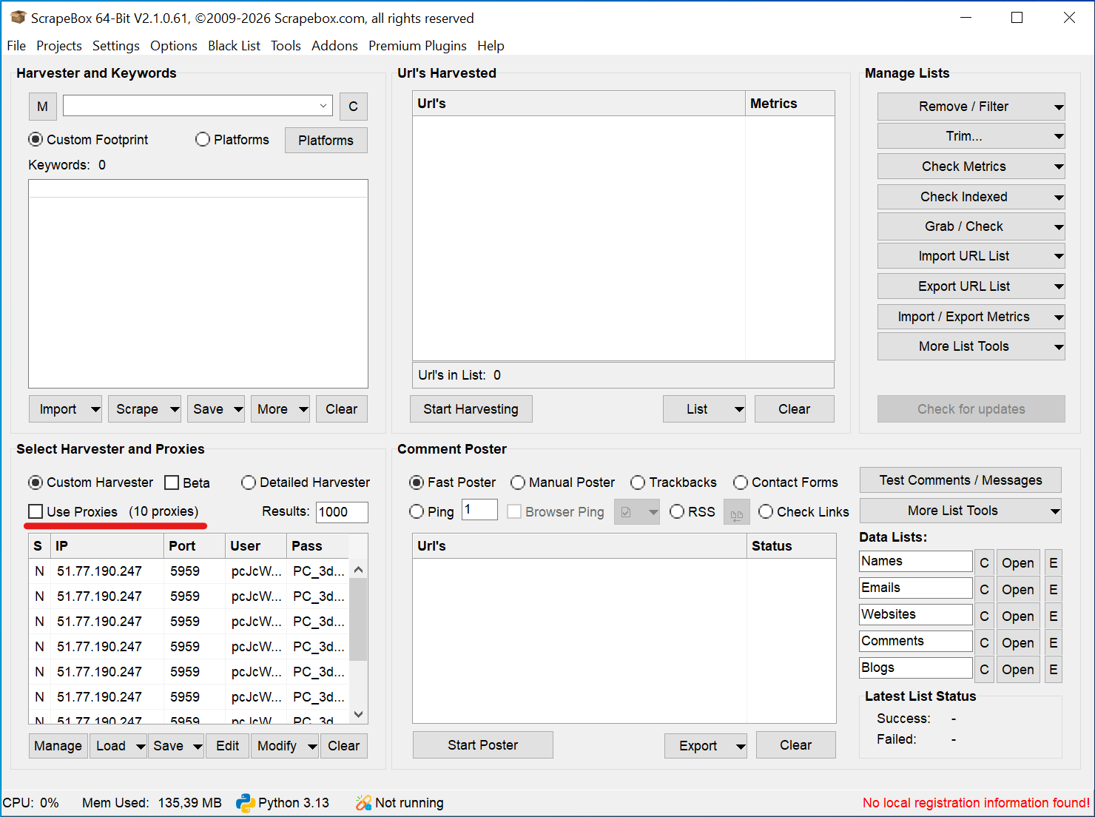The width and height of the screenshot is (1095, 817).
Task: Open the Settings menu
Action: tap(116, 46)
